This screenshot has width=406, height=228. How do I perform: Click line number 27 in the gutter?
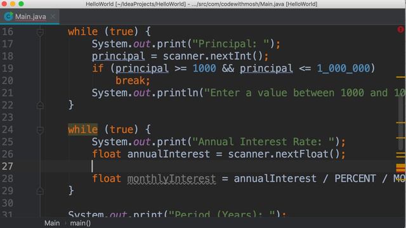(x=8, y=166)
